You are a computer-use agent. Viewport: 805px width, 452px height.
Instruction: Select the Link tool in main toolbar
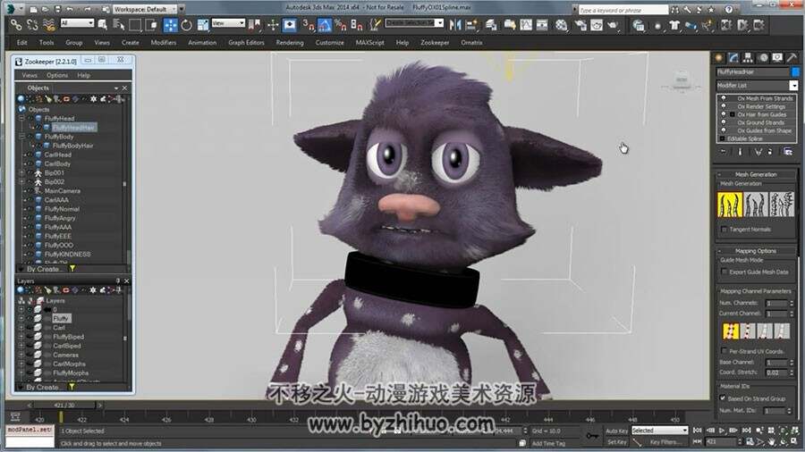coord(16,24)
